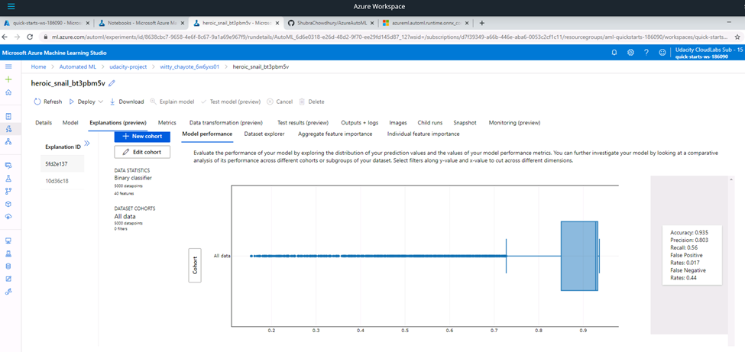745x352 pixels.
Task: Close the ShubraChowdhury GitHub browser tab
Action: pos(371,23)
